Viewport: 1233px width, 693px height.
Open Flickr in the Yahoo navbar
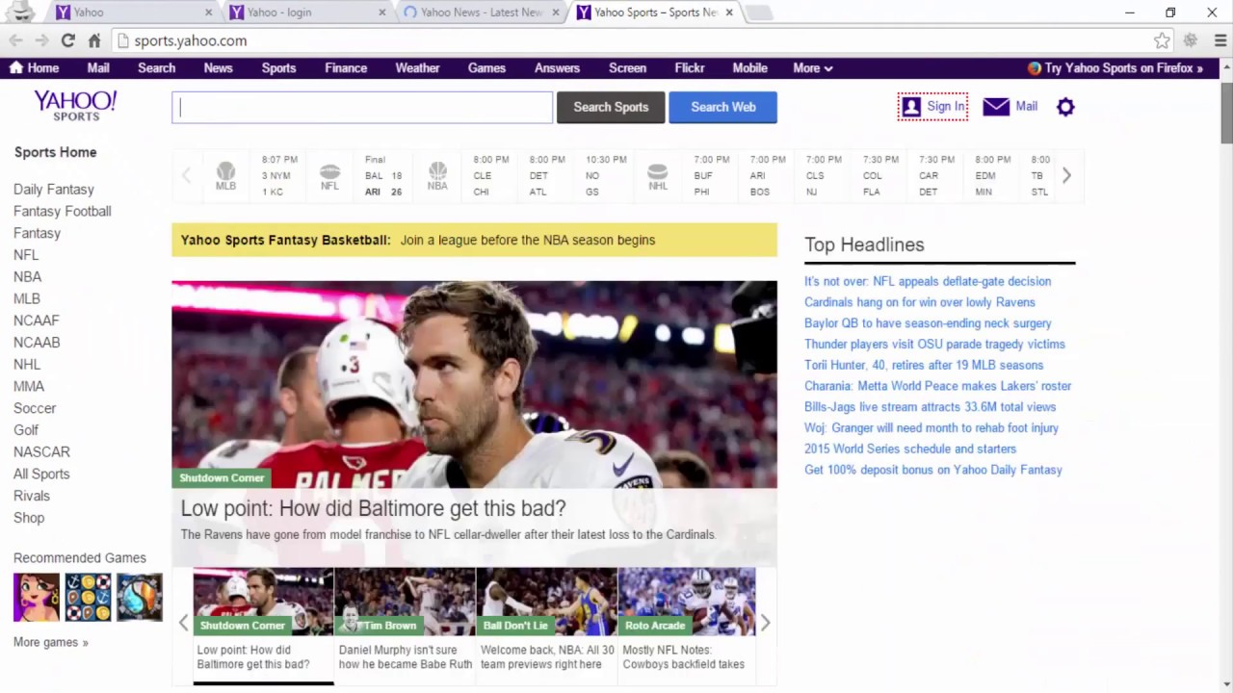pos(689,68)
